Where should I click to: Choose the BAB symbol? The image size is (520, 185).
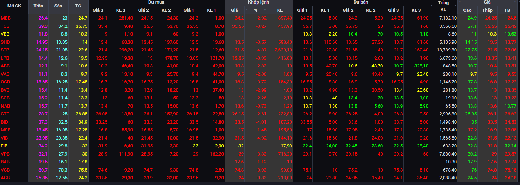pos(5,162)
